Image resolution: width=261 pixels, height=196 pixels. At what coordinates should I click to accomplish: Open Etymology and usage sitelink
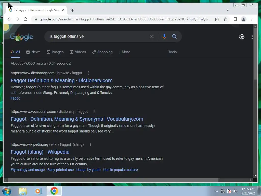point(28,170)
